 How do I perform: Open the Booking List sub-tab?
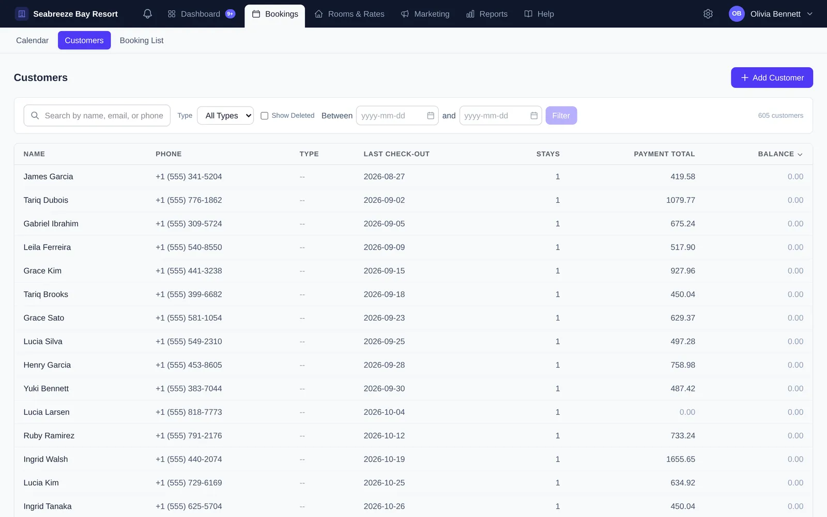(x=142, y=40)
